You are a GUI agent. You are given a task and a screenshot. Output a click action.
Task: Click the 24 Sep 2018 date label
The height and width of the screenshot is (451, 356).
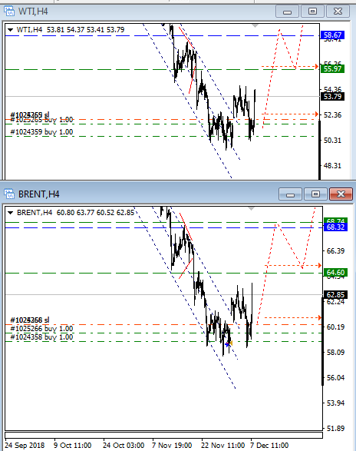(x=25, y=446)
